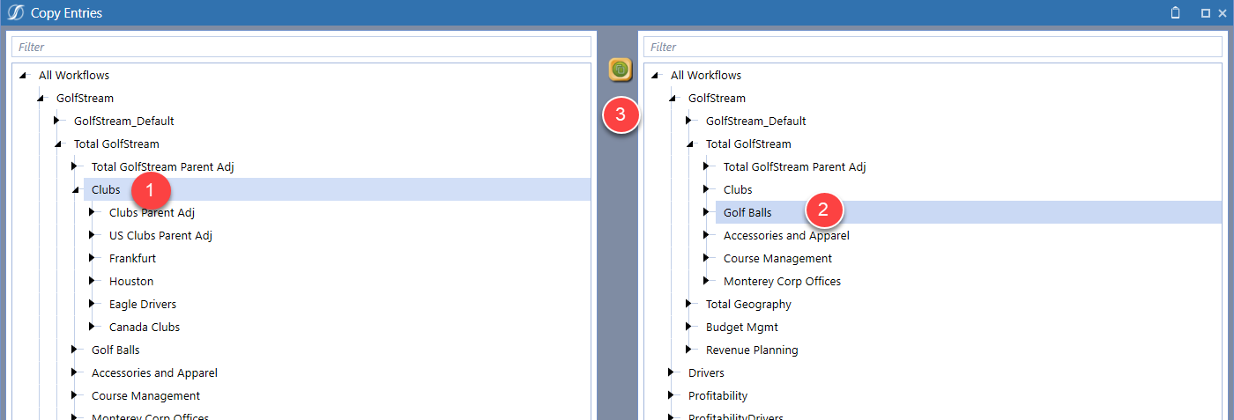Expand Golf Balls arrow in the right tree

point(707,212)
